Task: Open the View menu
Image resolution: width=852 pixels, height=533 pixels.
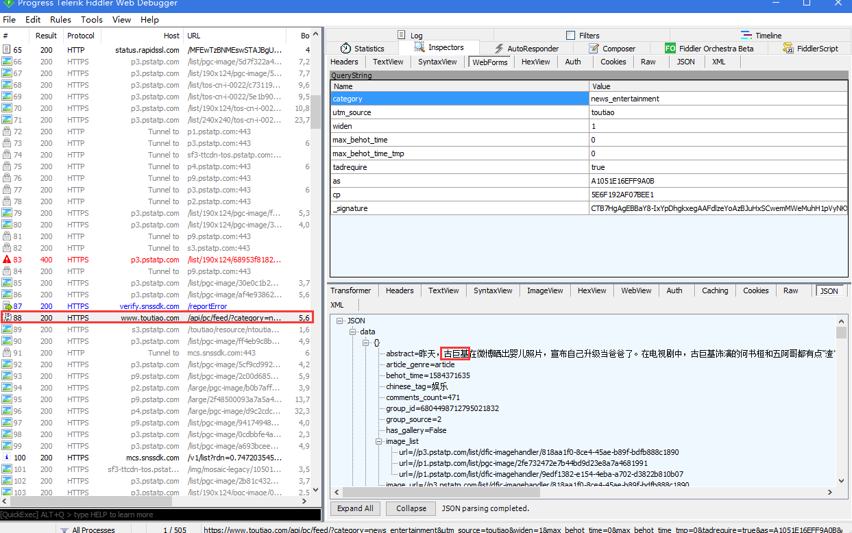Action: (122, 20)
